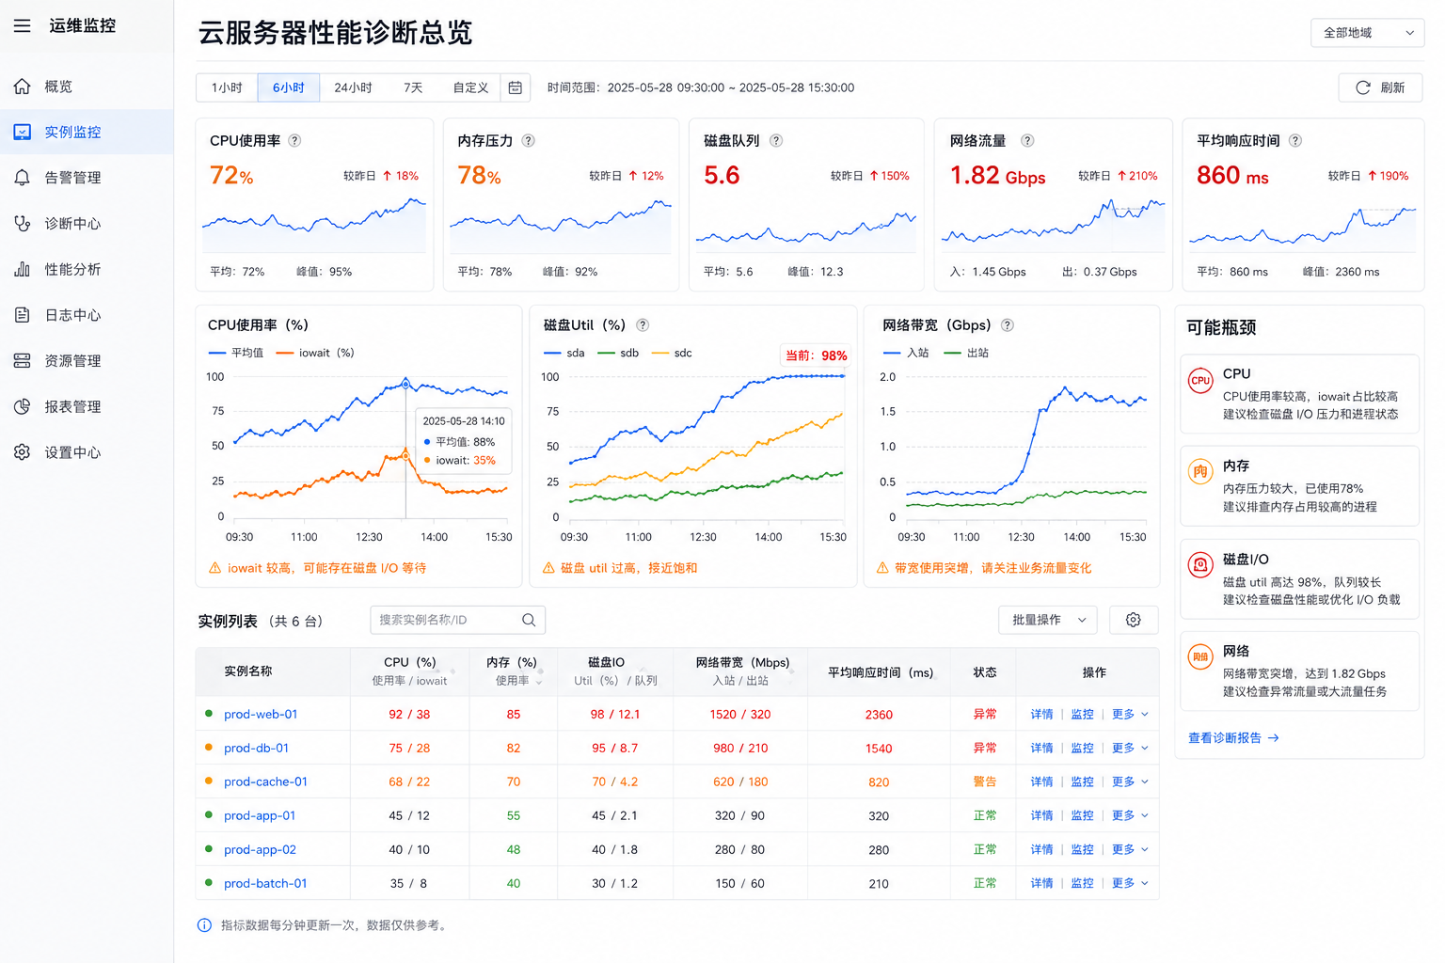Click the 异常 status of prod-web-01
1445x963 pixels.
[x=985, y=715]
